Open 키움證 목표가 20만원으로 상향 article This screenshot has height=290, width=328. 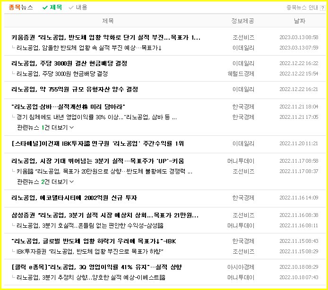[104, 172]
